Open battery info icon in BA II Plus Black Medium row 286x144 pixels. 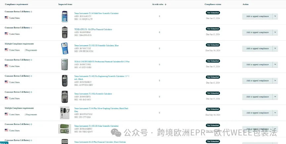coord(31,140)
